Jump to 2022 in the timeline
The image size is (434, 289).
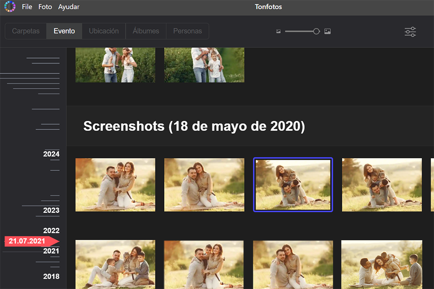(51, 231)
